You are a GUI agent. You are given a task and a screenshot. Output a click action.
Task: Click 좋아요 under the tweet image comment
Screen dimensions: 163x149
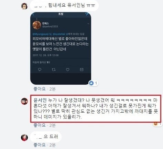coord(40,89)
